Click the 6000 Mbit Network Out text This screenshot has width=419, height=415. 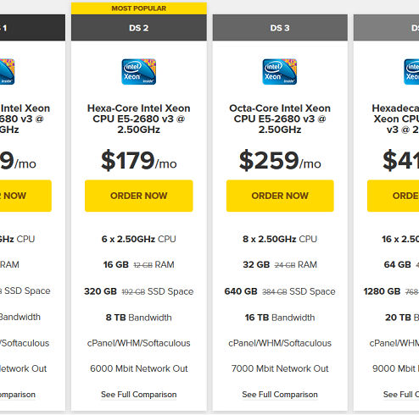click(139, 368)
